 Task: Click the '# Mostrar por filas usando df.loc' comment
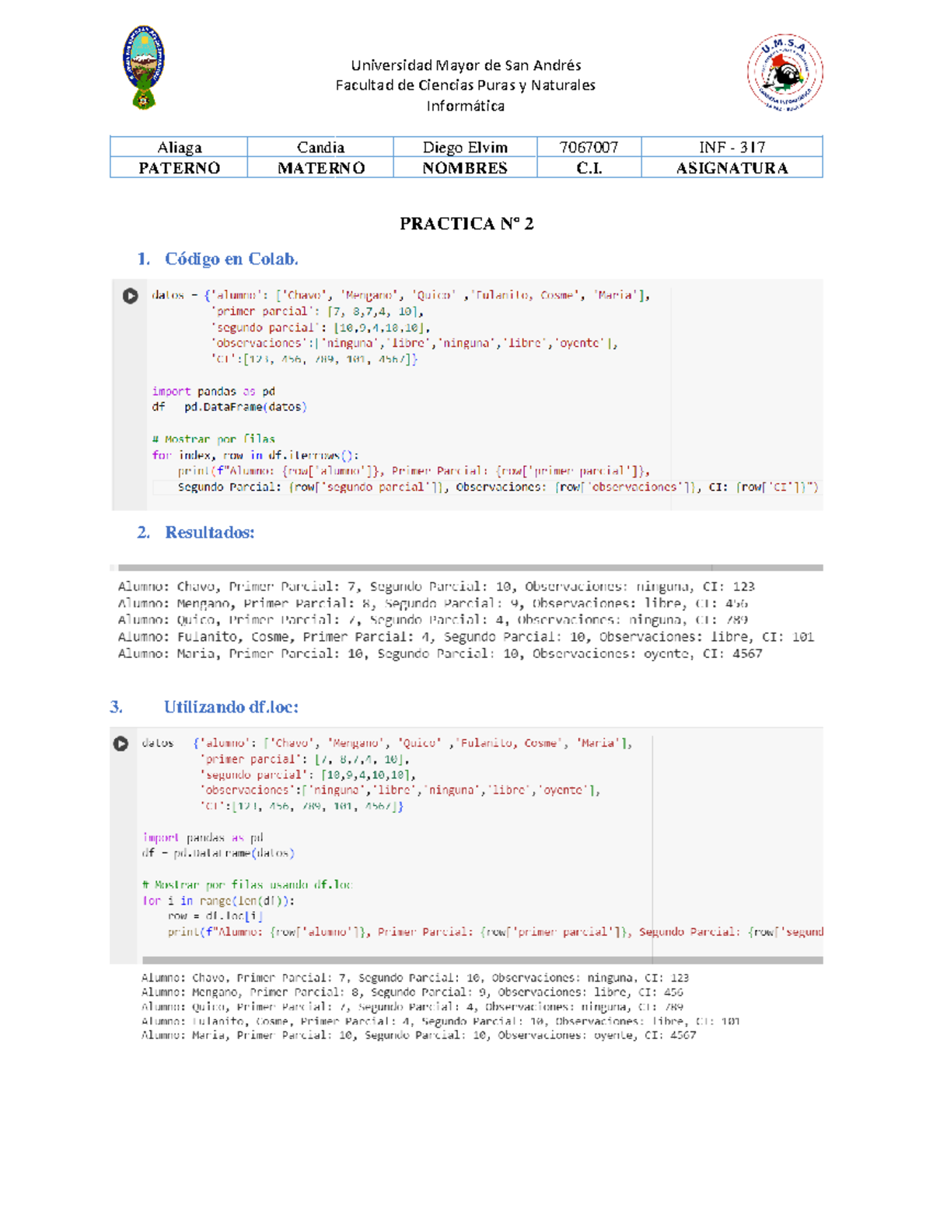coord(247,884)
